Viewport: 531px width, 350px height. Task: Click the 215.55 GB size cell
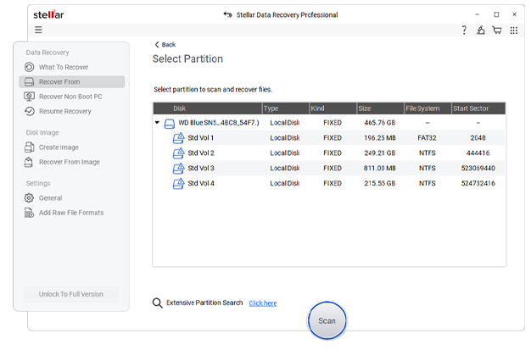[380, 183]
